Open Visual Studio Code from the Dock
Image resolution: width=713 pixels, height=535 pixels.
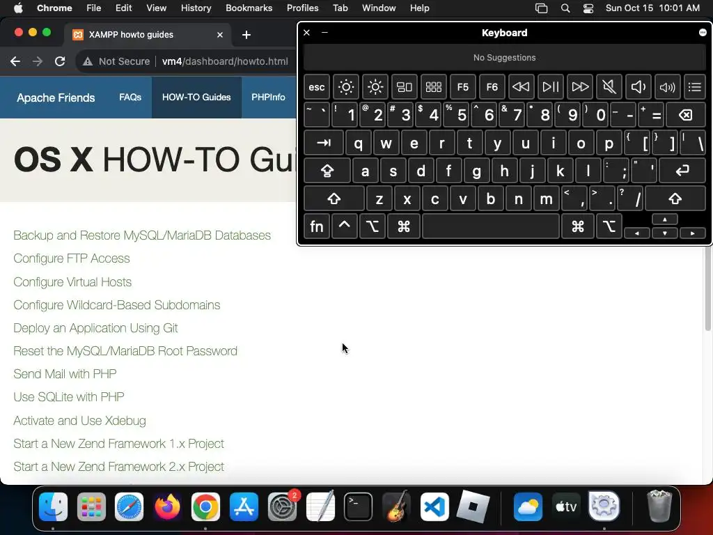pyautogui.click(x=434, y=506)
